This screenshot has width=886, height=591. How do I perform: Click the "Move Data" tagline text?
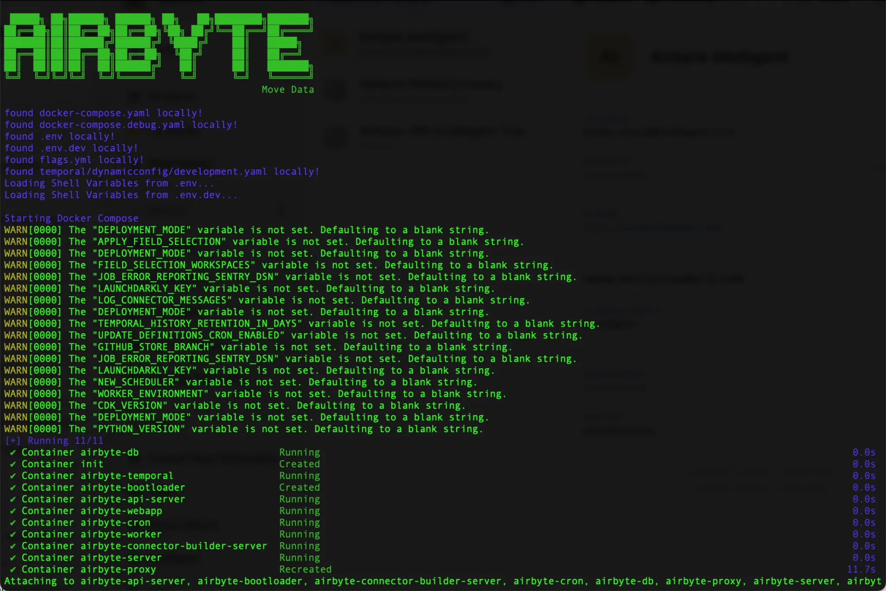click(x=288, y=90)
